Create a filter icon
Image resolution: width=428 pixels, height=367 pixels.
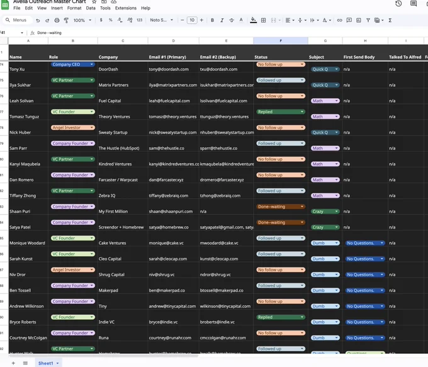click(x=368, y=20)
